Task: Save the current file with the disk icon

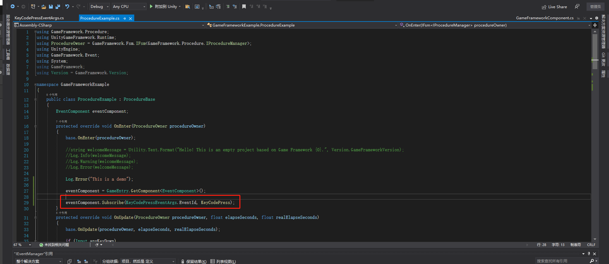Action: click(x=51, y=6)
